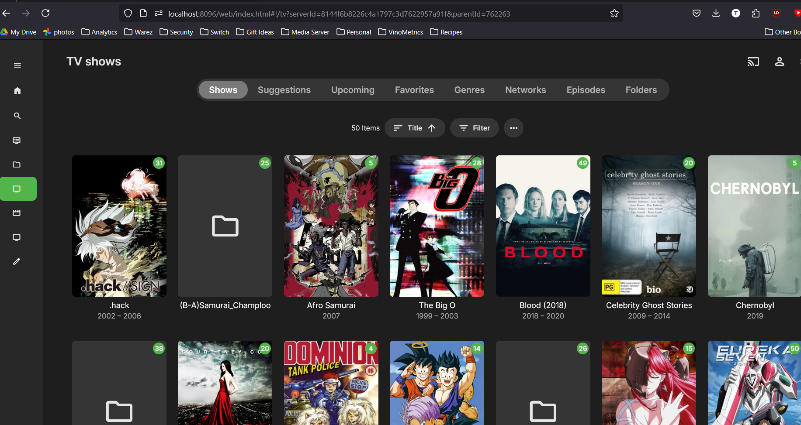Open the Cast to device icon
801x425 pixels.
tap(753, 62)
